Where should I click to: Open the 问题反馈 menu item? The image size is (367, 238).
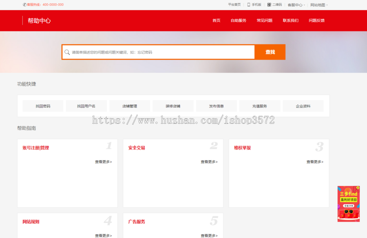316,21
